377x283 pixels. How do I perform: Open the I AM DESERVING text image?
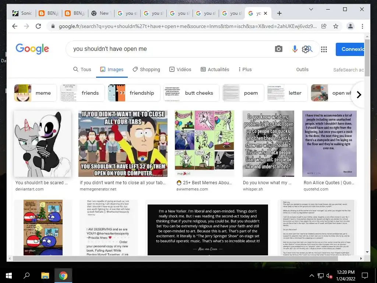[x=109, y=227]
